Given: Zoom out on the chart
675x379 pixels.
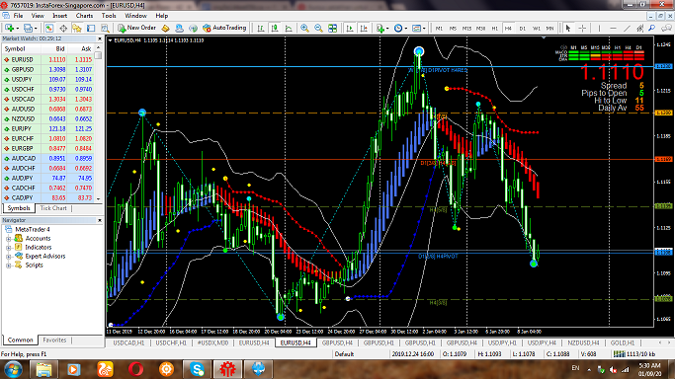Looking at the screenshot, I should coord(318,28).
